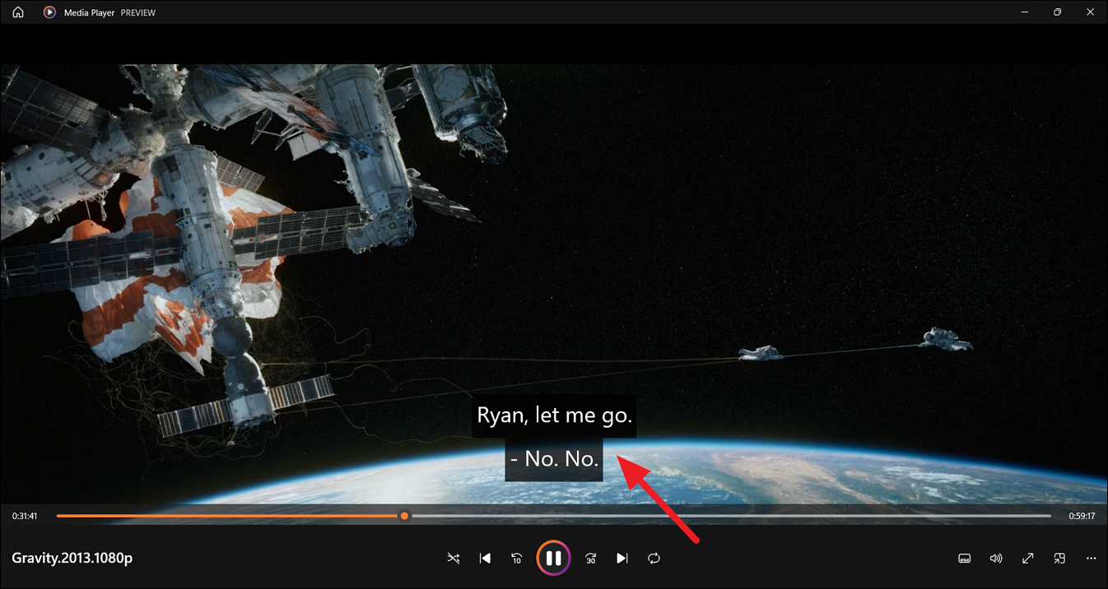
Task: Seek to unplayed part of timeline
Action: 730,516
